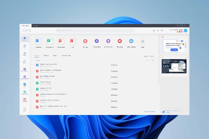Create a new PDF file
Viewport: 209px width, 139px height.
73,43
